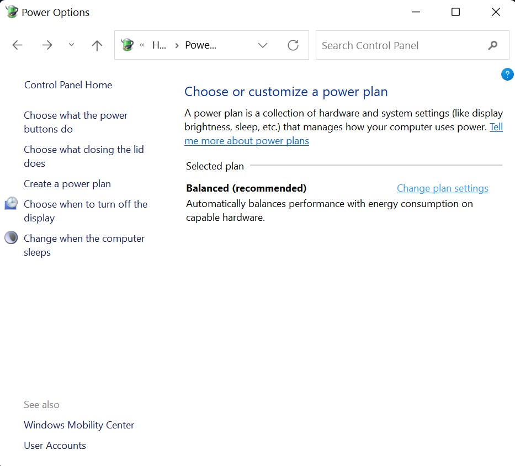Image resolution: width=515 pixels, height=466 pixels.
Task: Open Windows Mobility Center
Action: (x=79, y=425)
